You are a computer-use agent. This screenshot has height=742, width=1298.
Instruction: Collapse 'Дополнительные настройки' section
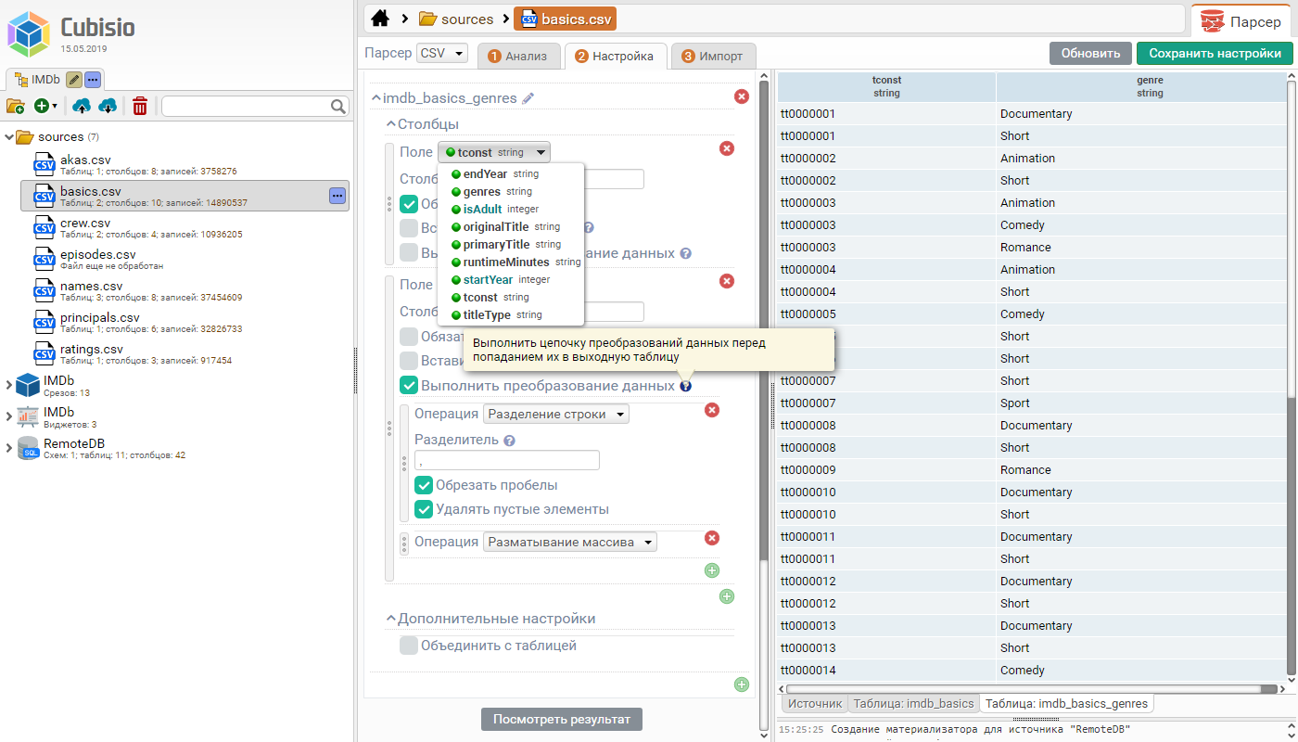click(392, 619)
